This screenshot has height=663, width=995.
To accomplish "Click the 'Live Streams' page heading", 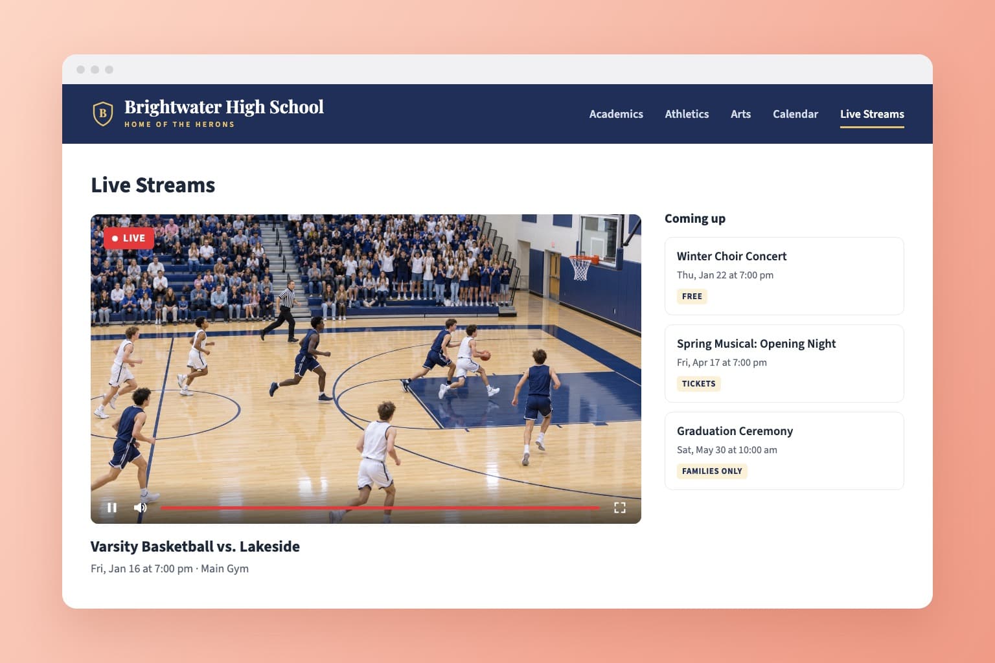I will pos(153,185).
